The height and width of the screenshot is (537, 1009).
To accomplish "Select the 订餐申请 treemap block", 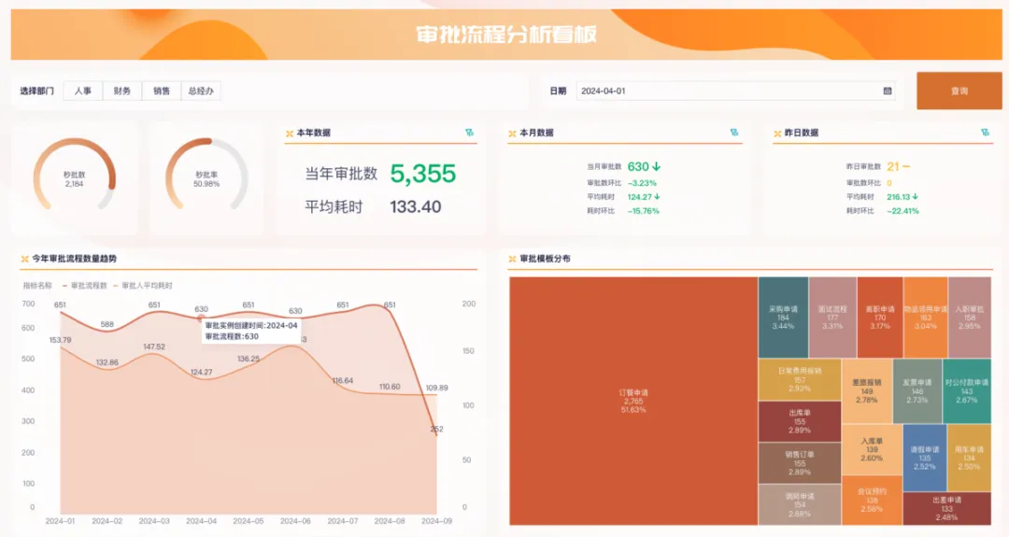I will [632, 400].
